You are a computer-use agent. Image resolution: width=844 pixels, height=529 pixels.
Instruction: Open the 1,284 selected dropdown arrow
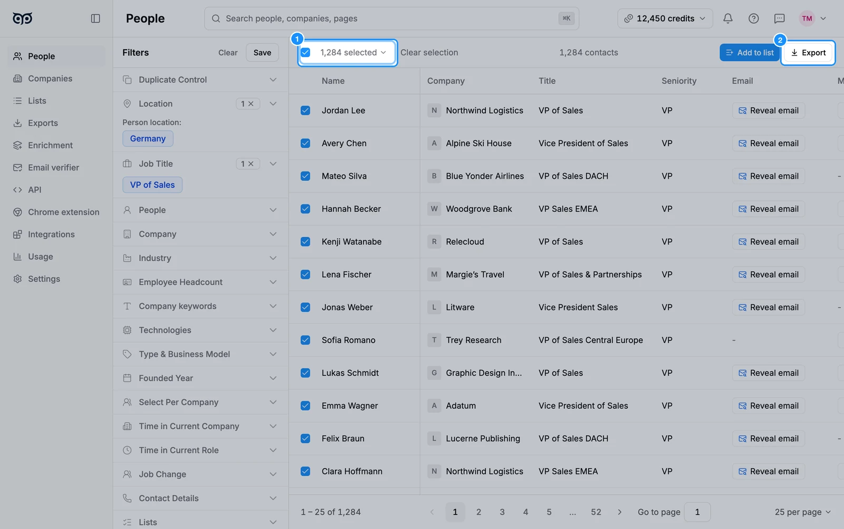383,52
